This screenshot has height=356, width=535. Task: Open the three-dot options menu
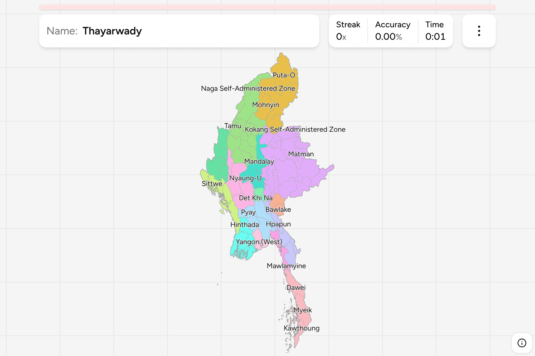pyautogui.click(x=479, y=31)
